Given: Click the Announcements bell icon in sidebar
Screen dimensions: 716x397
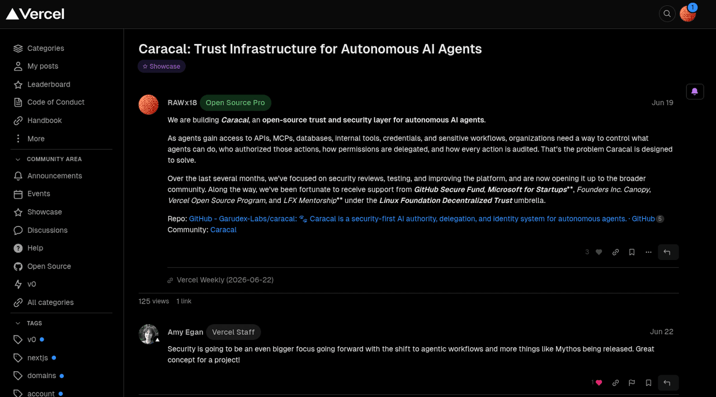Looking at the screenshot, I should [x=18, y=176].
